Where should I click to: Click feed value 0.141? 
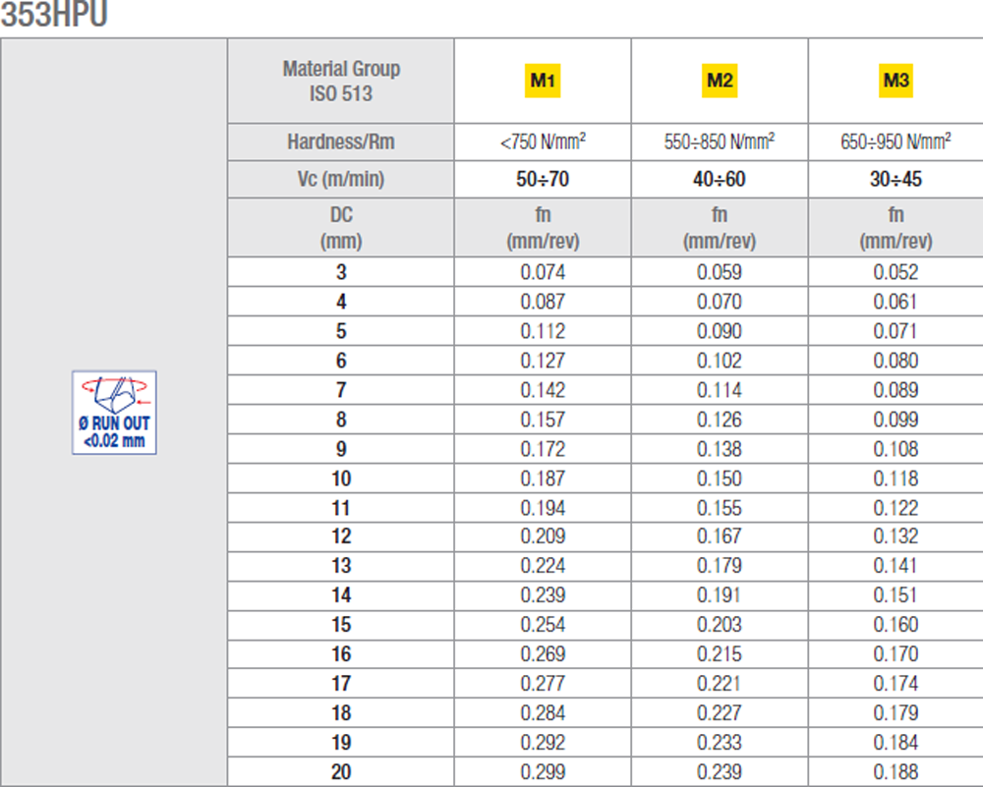click(x=896, y=565)
